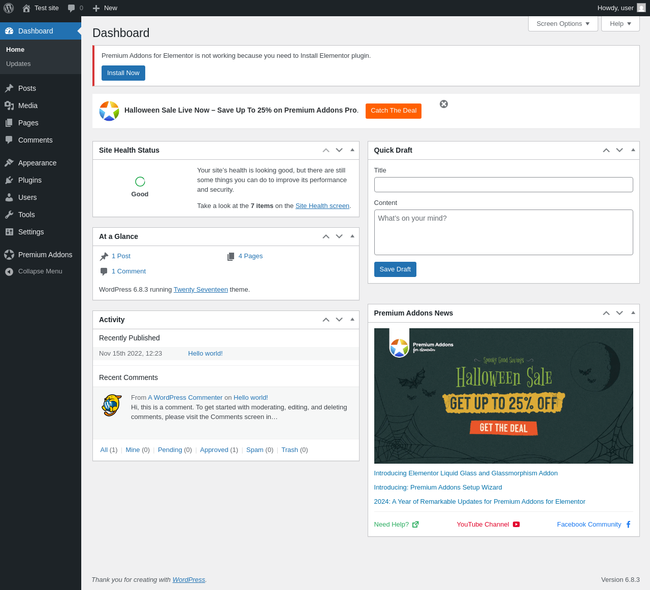Click the WordPress logo in admin bar

pos(9,8)
